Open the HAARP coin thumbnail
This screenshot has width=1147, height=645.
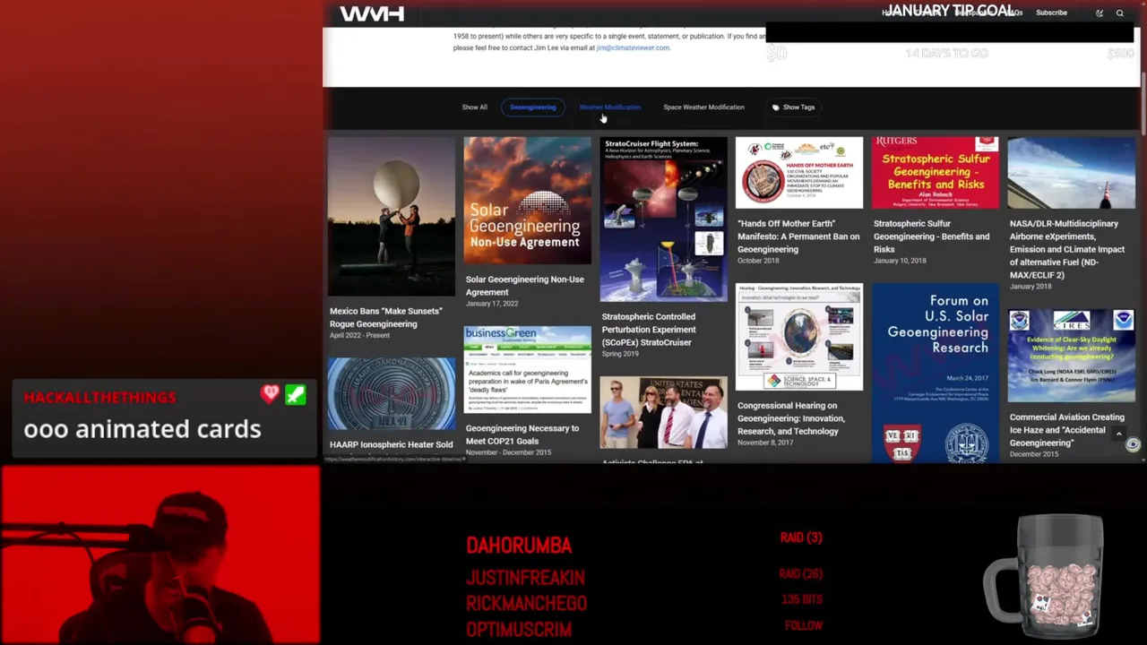(392, 392)
